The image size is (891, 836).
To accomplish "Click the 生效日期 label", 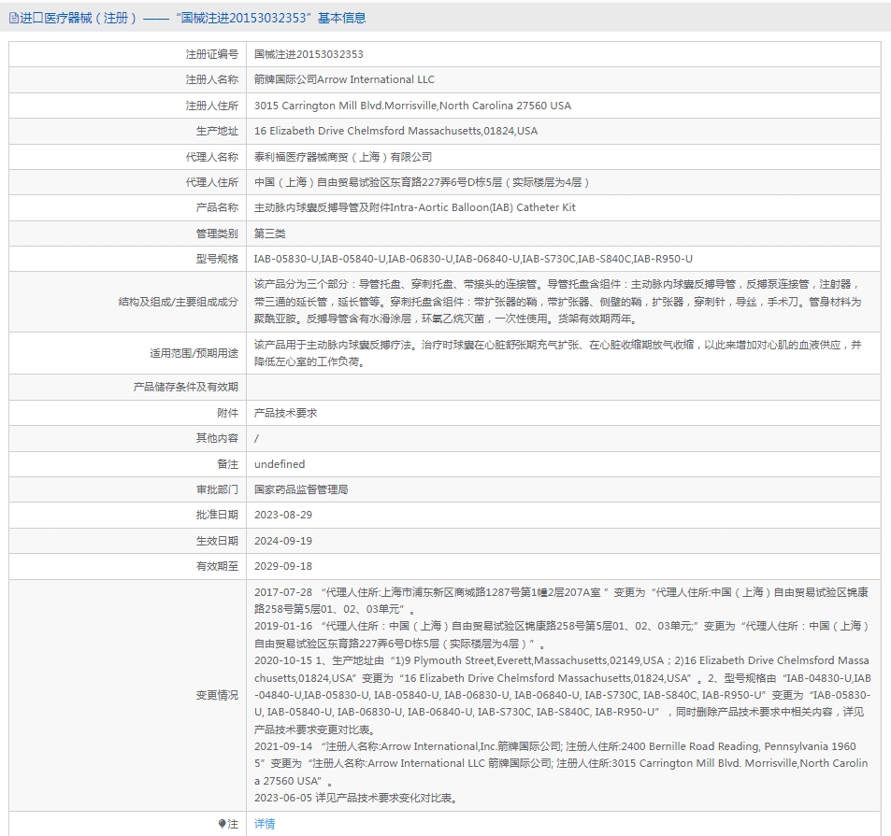I will (217, 541).
